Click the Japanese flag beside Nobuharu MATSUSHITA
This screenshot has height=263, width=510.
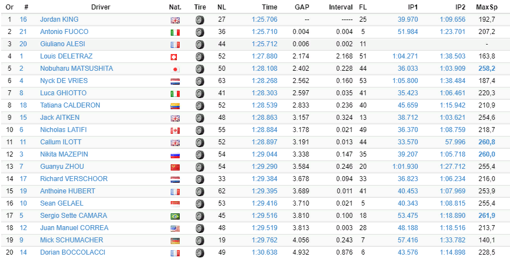tap(175, 69)
